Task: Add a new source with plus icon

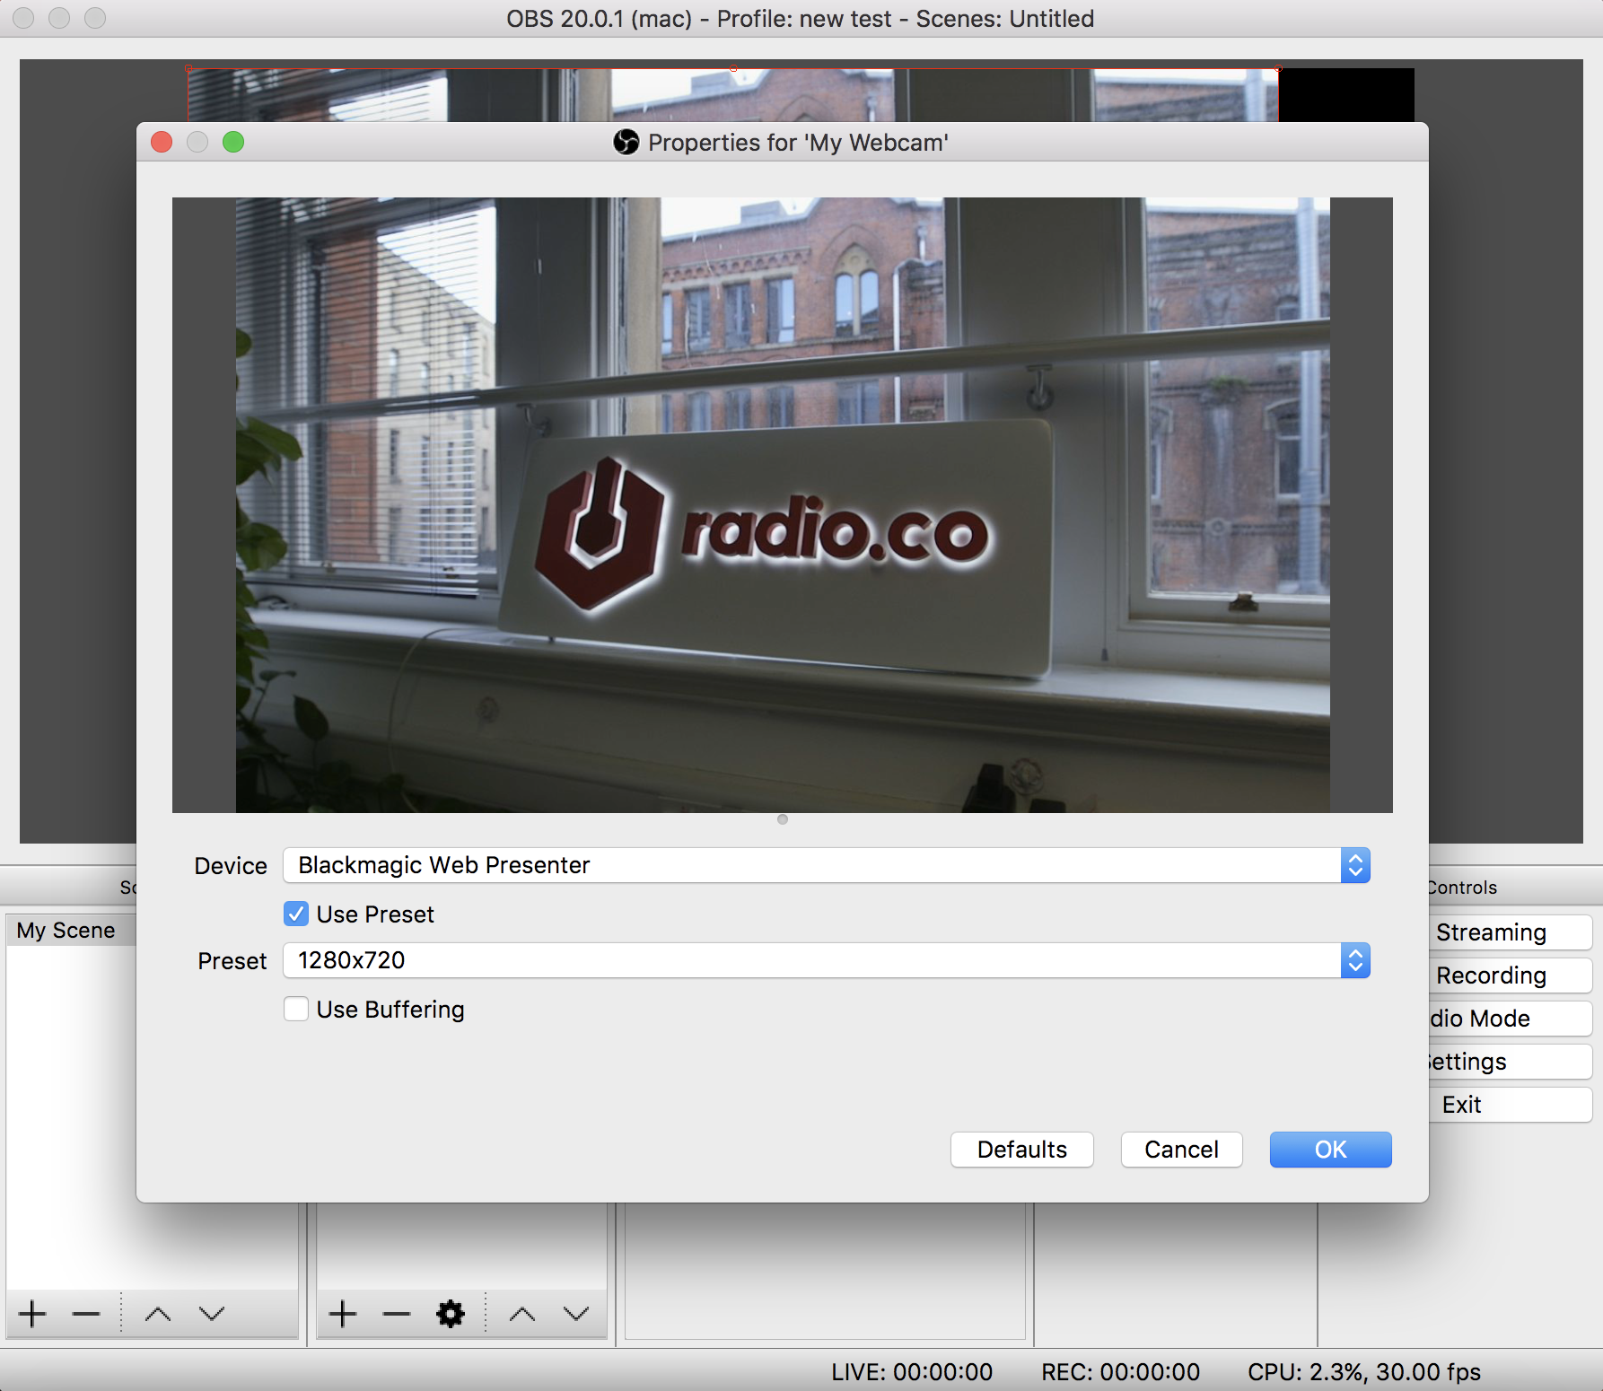Action: pos(342,1314)
